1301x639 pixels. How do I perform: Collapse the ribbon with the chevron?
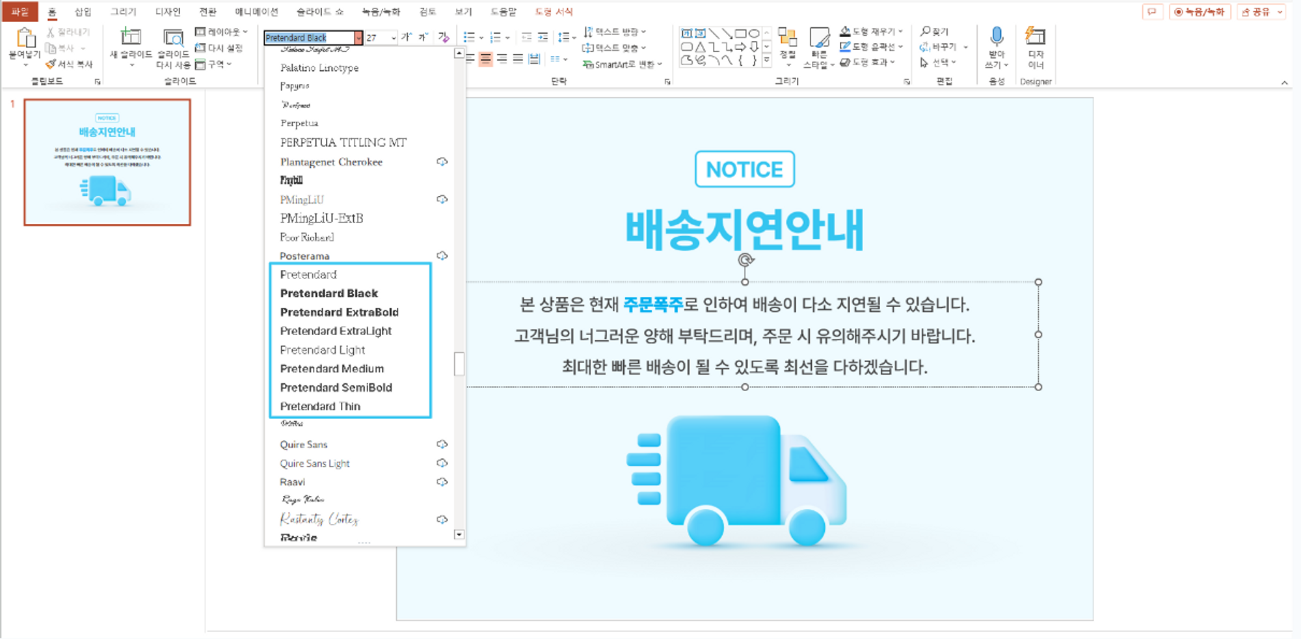(1285, 83)
